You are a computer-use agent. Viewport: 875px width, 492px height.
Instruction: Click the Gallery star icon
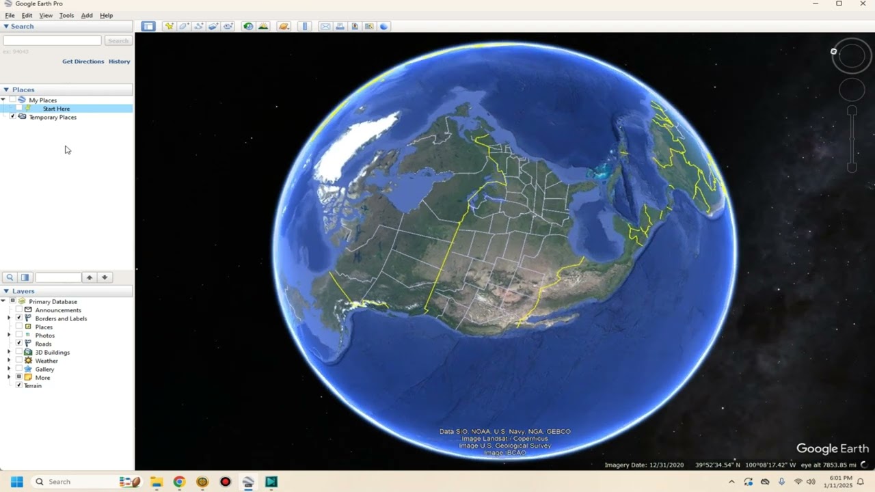(x=28, y=369)
